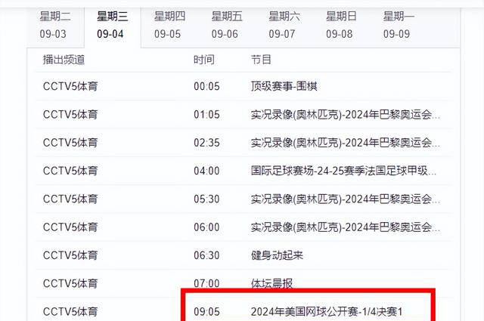Select the 05:30 time cell
Screen dimensions: 484x321
pyautogui.click(x=206, y=199)
